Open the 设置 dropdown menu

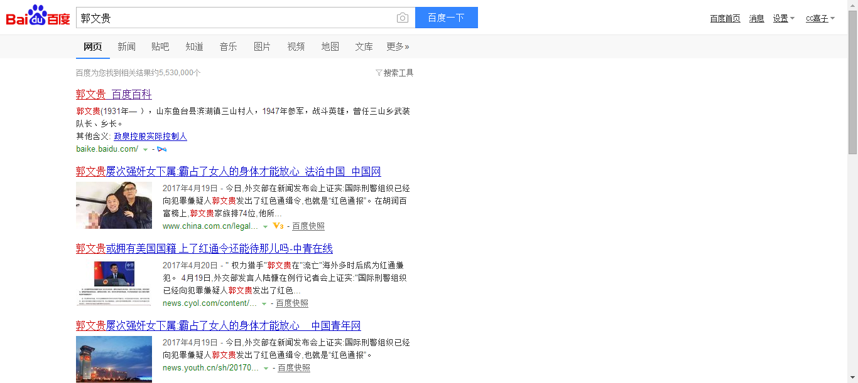pyautogui.click(x=783, y=18)
